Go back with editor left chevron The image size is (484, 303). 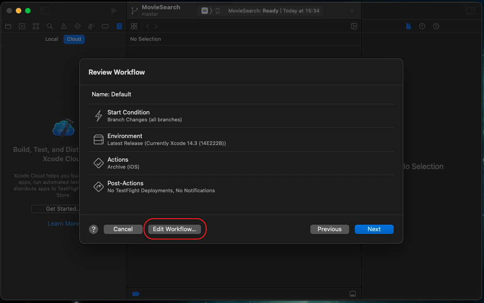pos(147,26)
